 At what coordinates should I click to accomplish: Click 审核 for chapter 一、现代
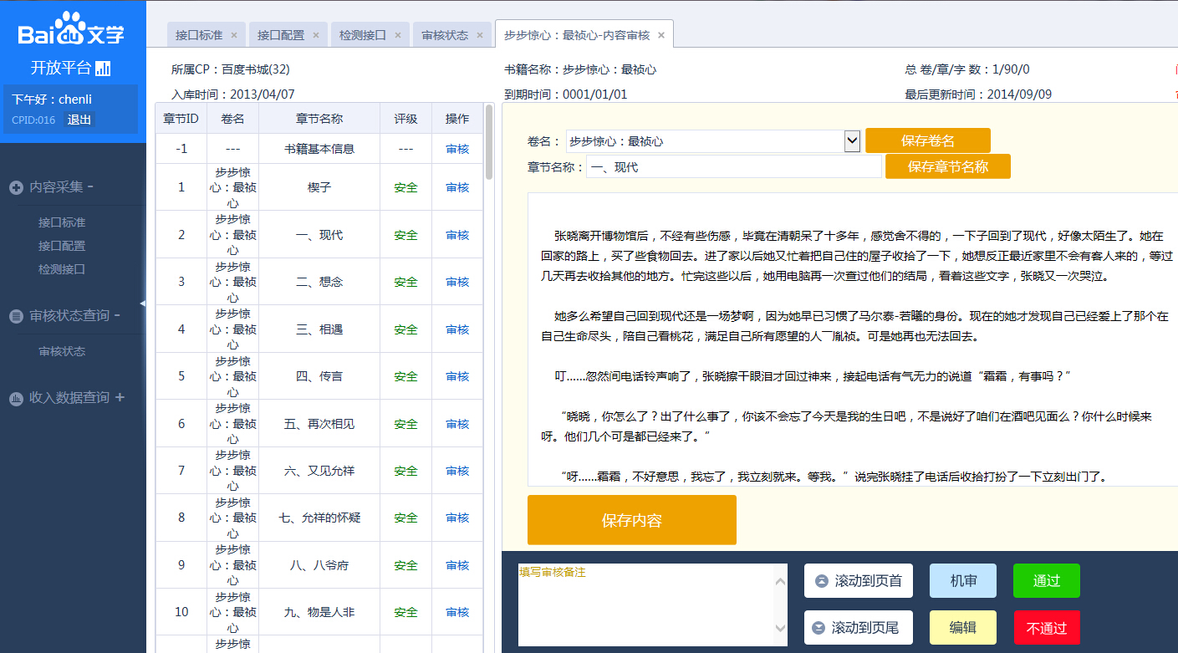tap(457, 235)
